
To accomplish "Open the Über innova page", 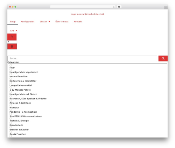I will (x=62, y=22).
